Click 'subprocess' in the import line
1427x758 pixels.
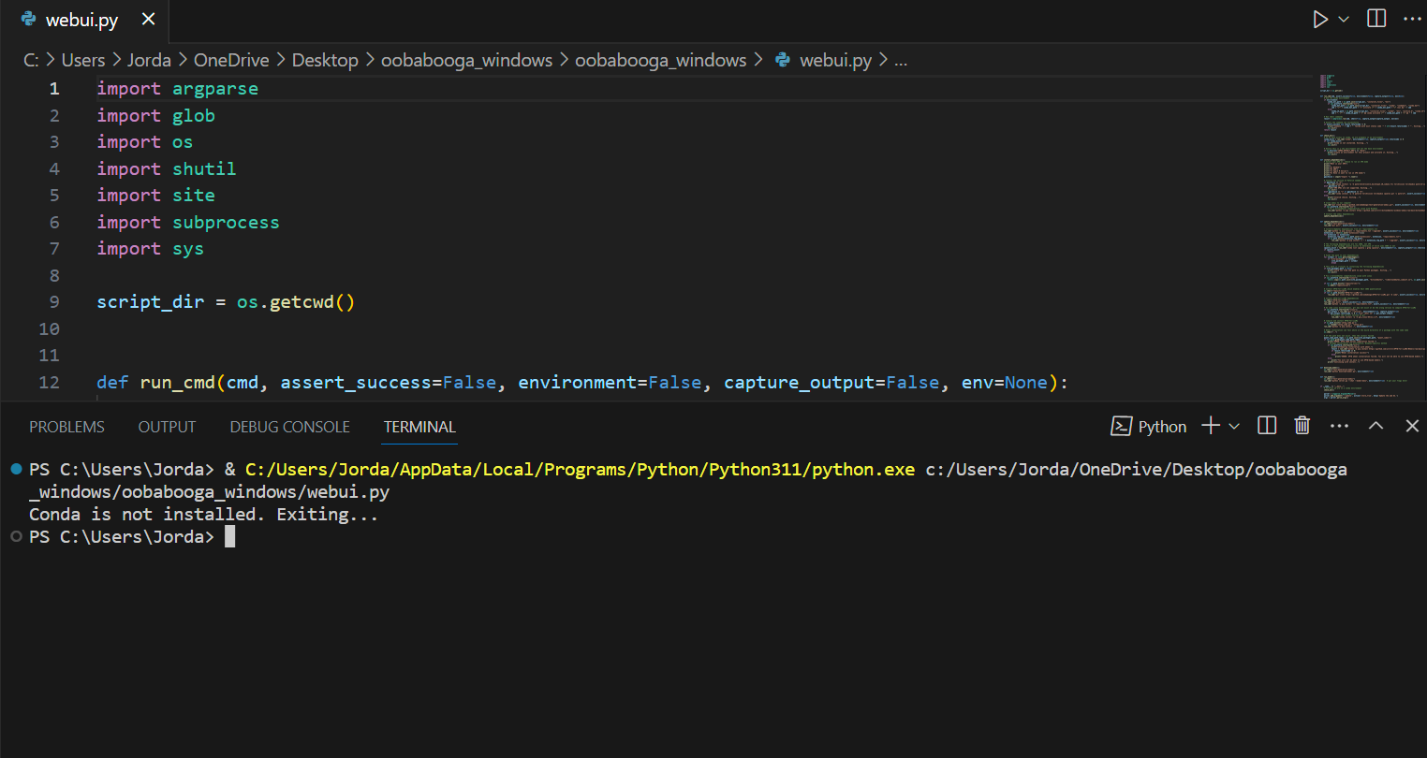[x=226, y=223]
